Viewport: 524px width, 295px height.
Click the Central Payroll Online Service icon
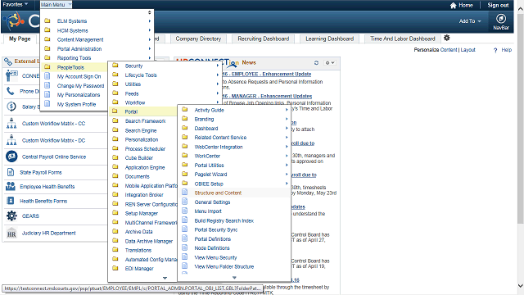coord(11,157)
